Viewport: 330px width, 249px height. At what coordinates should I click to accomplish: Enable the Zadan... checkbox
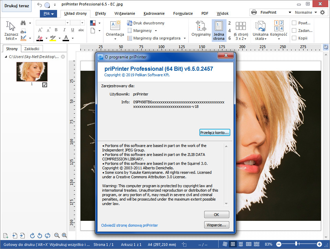coord(294,31)
